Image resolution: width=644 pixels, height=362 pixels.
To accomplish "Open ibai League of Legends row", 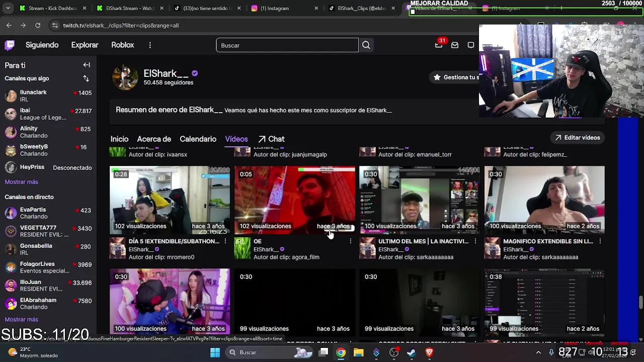I will pos(48,114).
